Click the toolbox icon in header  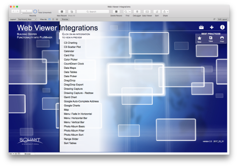coord(202,27)
